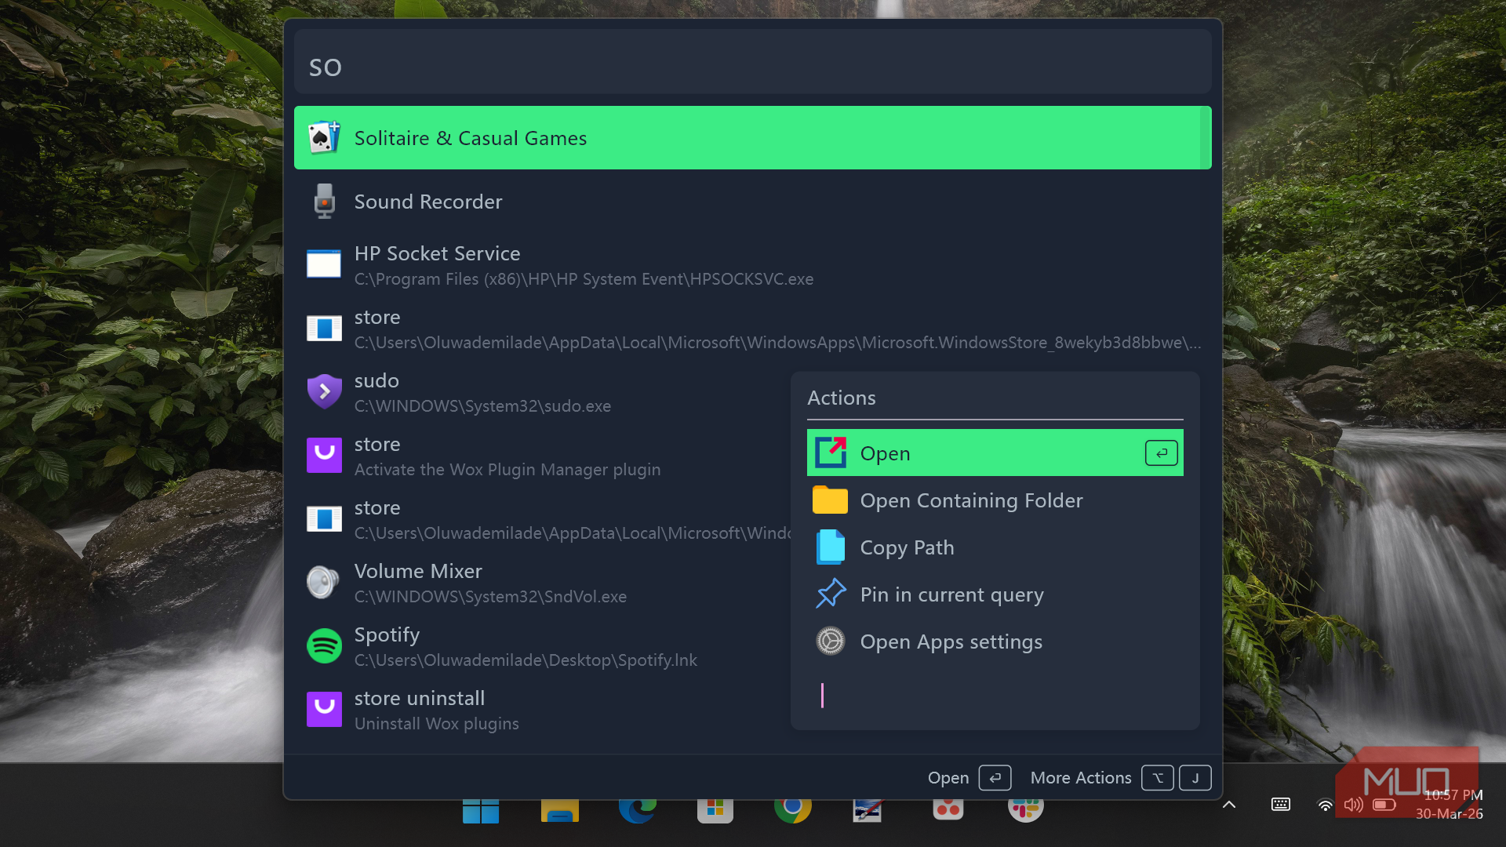Click the Copy Path file icon
This screenshot has height=847, width=1506.
[830, 547]
